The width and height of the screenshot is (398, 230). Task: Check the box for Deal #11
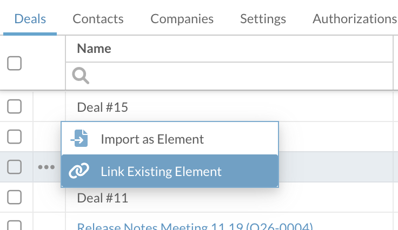coord(14,198)
